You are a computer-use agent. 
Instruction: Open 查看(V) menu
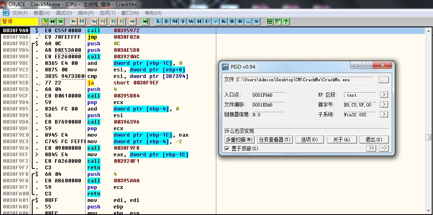pos(41,13)
